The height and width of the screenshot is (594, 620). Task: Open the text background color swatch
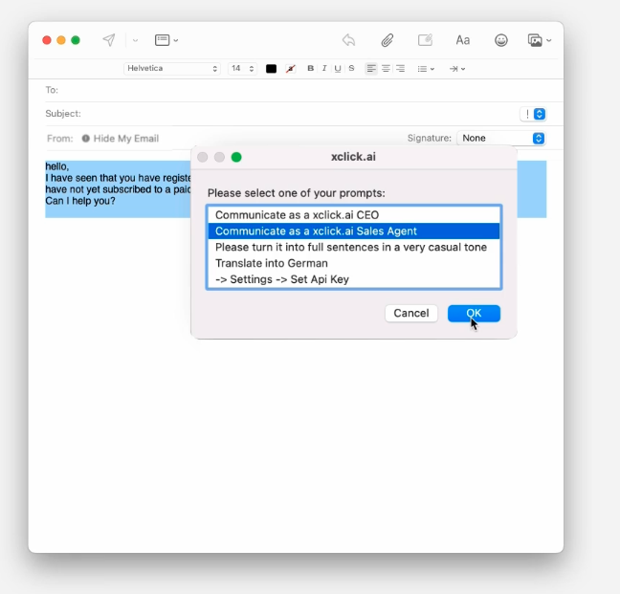click(x=291, y=69)
